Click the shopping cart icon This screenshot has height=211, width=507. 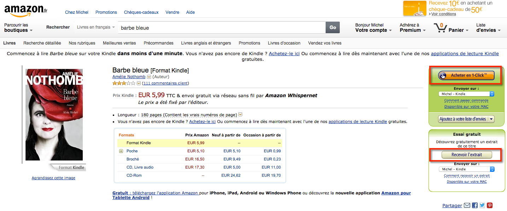click(x=440, y=28)
